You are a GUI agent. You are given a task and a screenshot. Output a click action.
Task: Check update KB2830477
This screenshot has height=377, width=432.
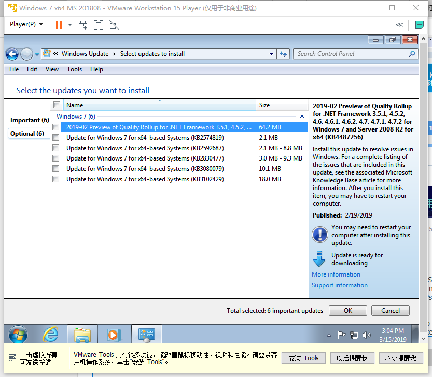pyautogui.click(x=56, y=158)
